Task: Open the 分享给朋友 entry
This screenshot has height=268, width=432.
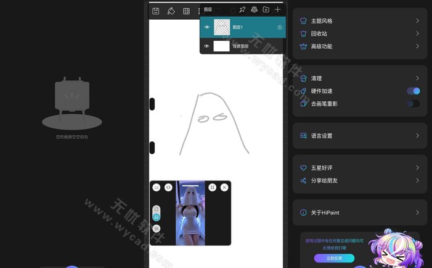Action: pos(360,180)
